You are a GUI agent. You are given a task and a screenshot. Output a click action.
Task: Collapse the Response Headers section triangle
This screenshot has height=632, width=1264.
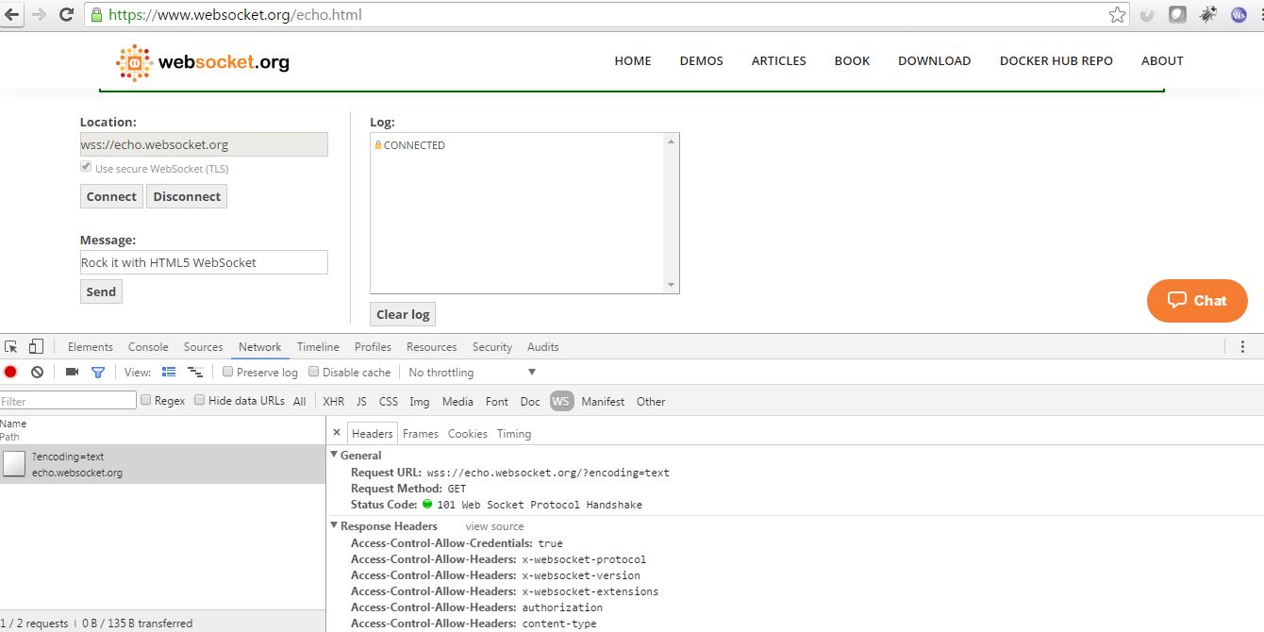[x=334, y=525]
